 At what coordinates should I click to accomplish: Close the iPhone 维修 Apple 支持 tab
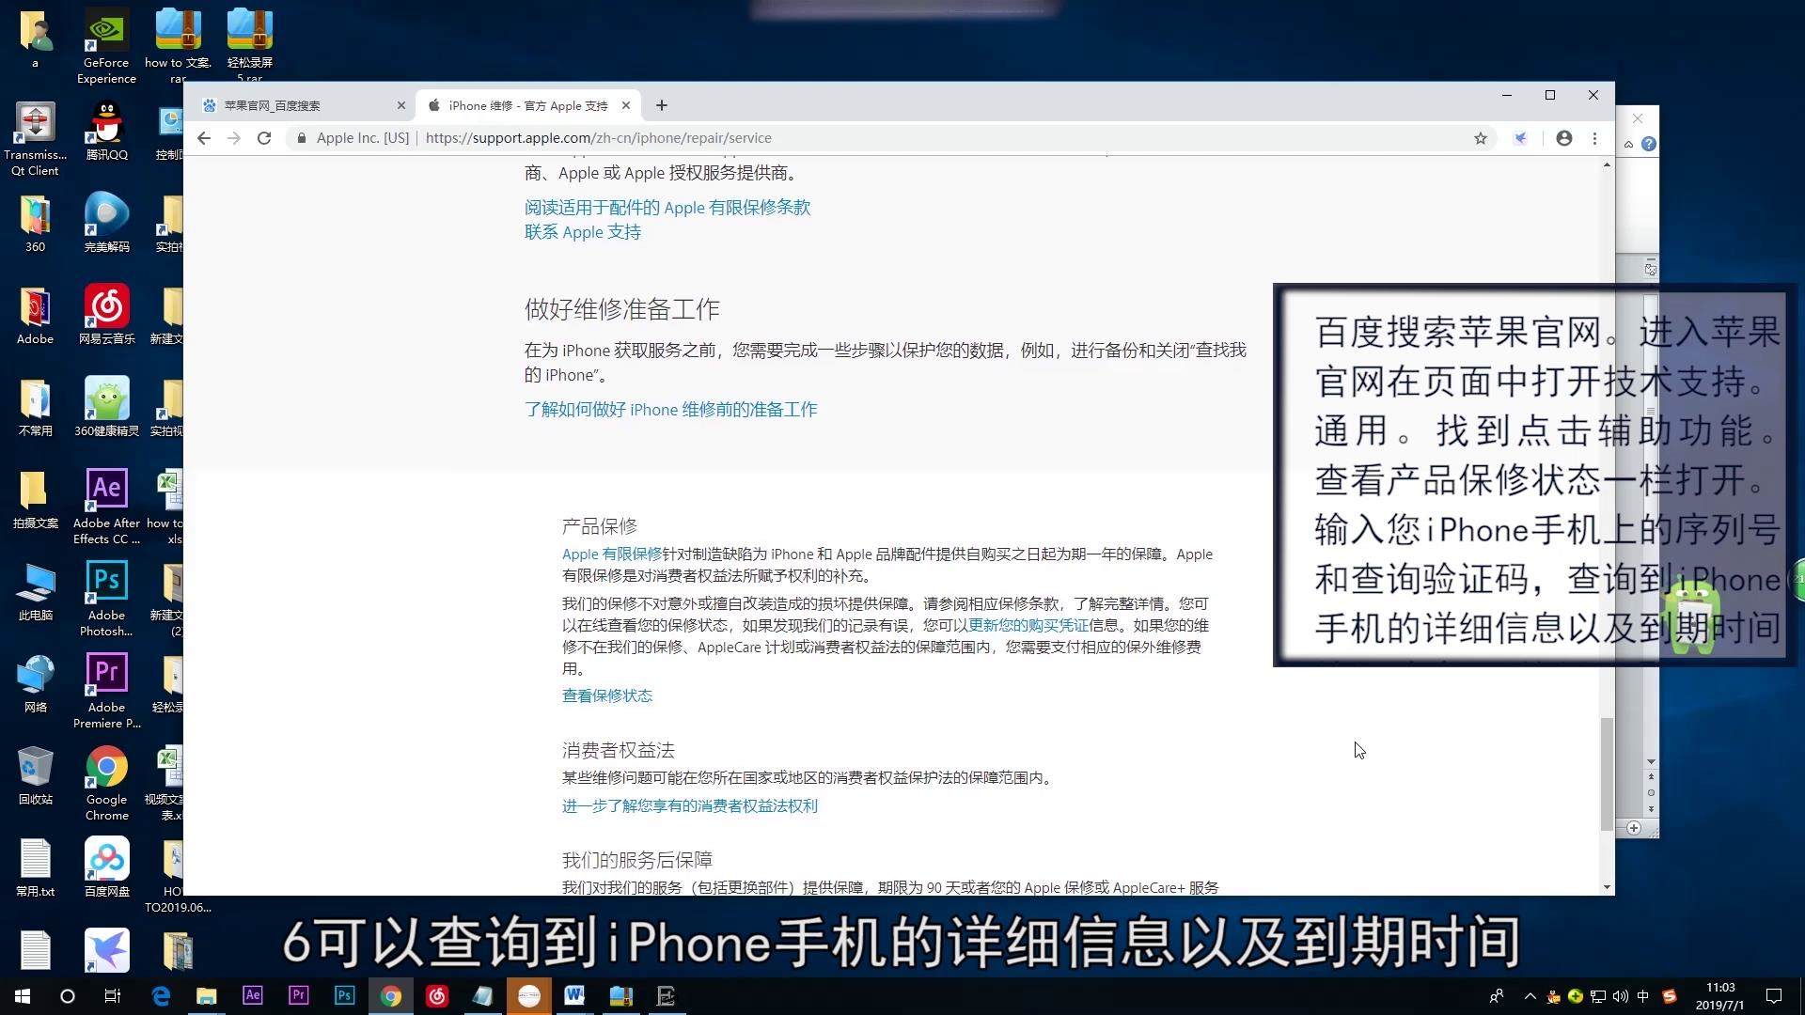point(626,105)
